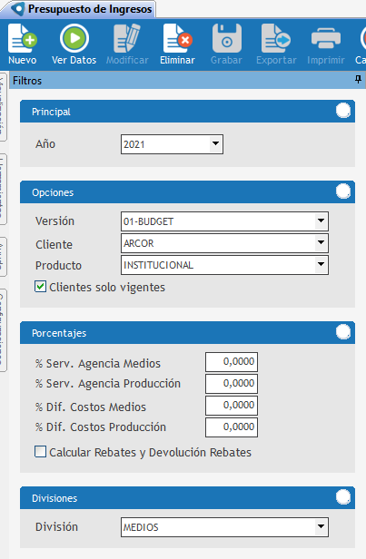Uncheck Clientes solo vigentes checkbox
The width and height of the screenshot is (366, 559).
[x=40, y=286]
